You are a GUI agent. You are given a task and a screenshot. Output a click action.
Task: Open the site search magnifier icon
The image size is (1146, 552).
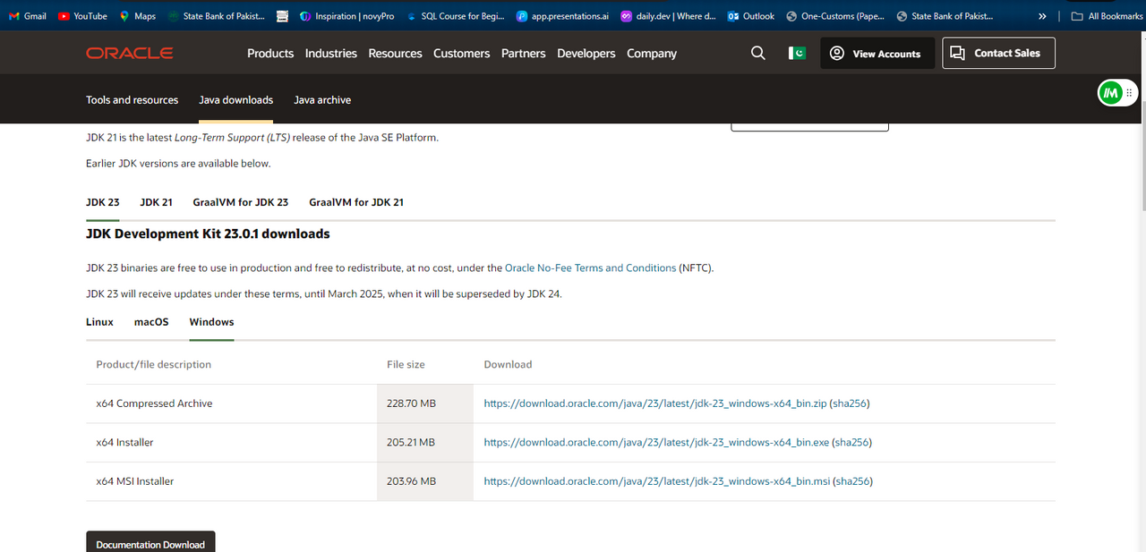(x=757, y=54)
